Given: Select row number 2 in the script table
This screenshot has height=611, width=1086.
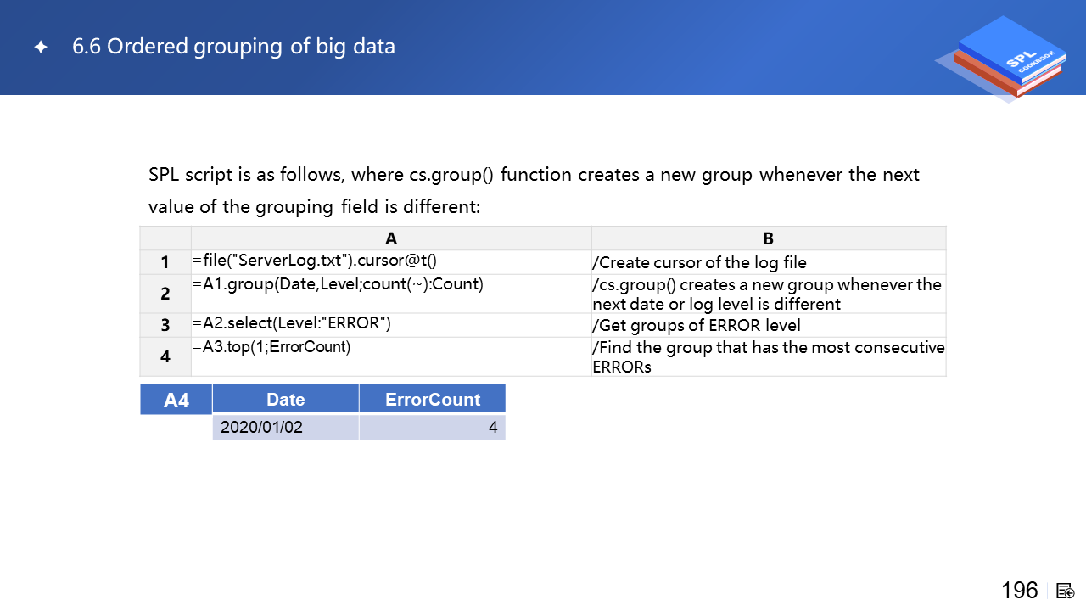Looking at the screenshot, I should pyautogui.click(x=165, y=294).
